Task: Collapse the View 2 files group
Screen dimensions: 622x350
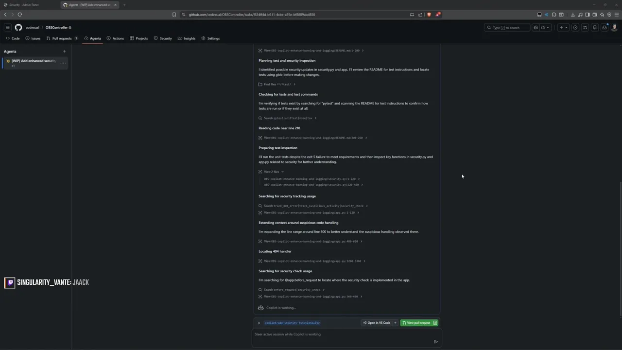Action: [271, 172]
